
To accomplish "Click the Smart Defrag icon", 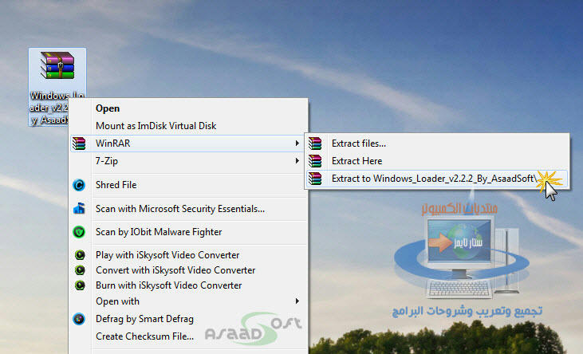I will point(79,319).
